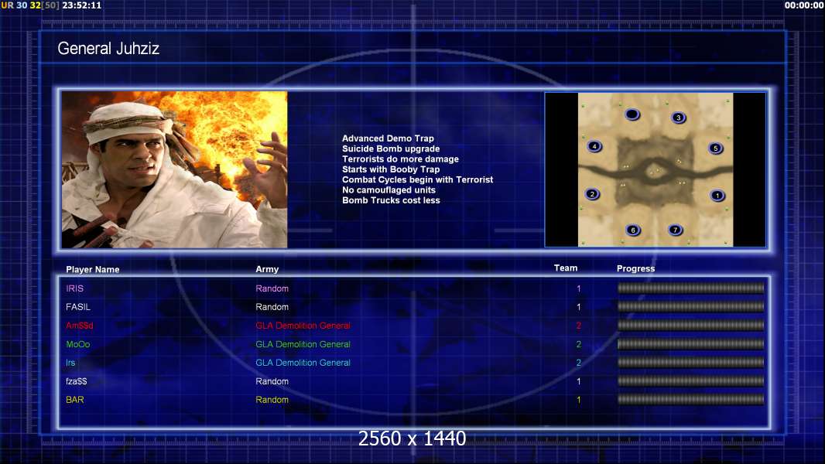Click start position marker 6 on minimap
Image resolution: width=825 pixels, height=464 pixels.
tap(633, 230)
